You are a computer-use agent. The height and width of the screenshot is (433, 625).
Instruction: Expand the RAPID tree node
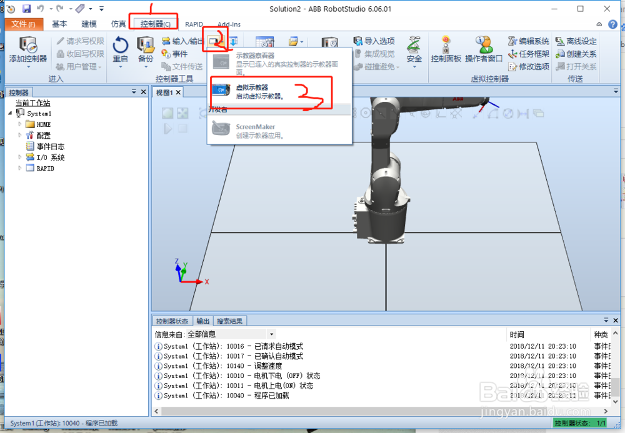[19, 168]
